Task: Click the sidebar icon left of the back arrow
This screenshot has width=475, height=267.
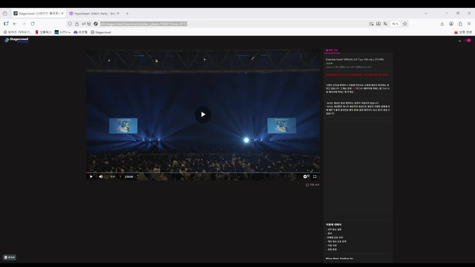Action: [6, 24]
